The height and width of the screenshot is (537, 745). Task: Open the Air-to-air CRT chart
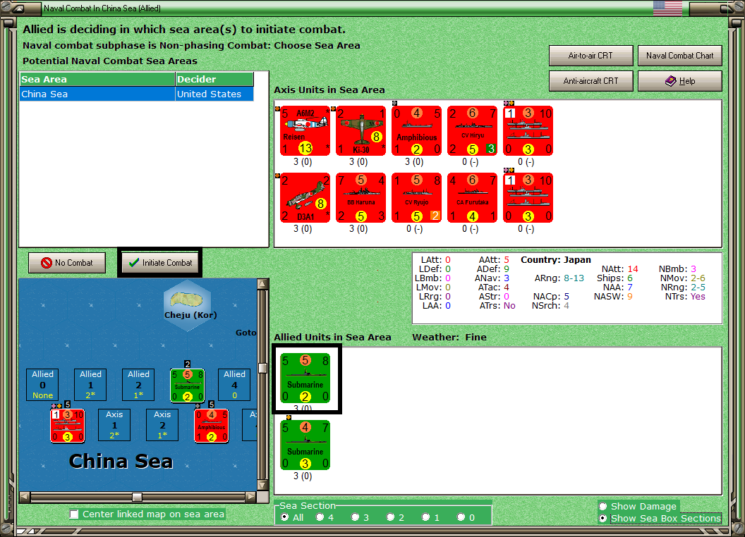click(x=590, y=56)
